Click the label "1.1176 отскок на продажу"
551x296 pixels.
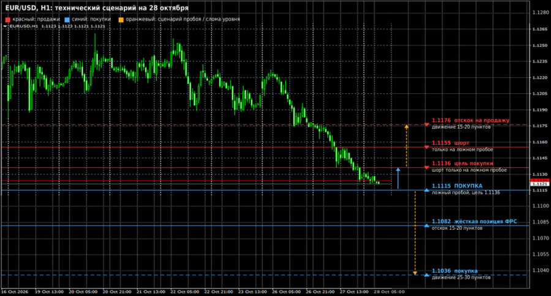(x=471, y=120)
